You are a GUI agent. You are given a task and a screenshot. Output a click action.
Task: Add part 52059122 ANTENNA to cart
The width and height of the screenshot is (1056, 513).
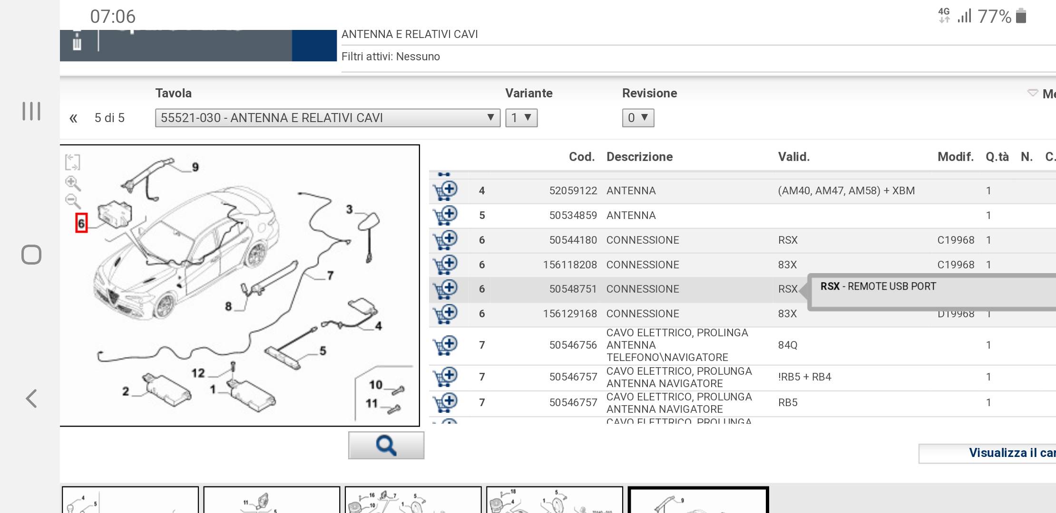(x=445, y=191)
